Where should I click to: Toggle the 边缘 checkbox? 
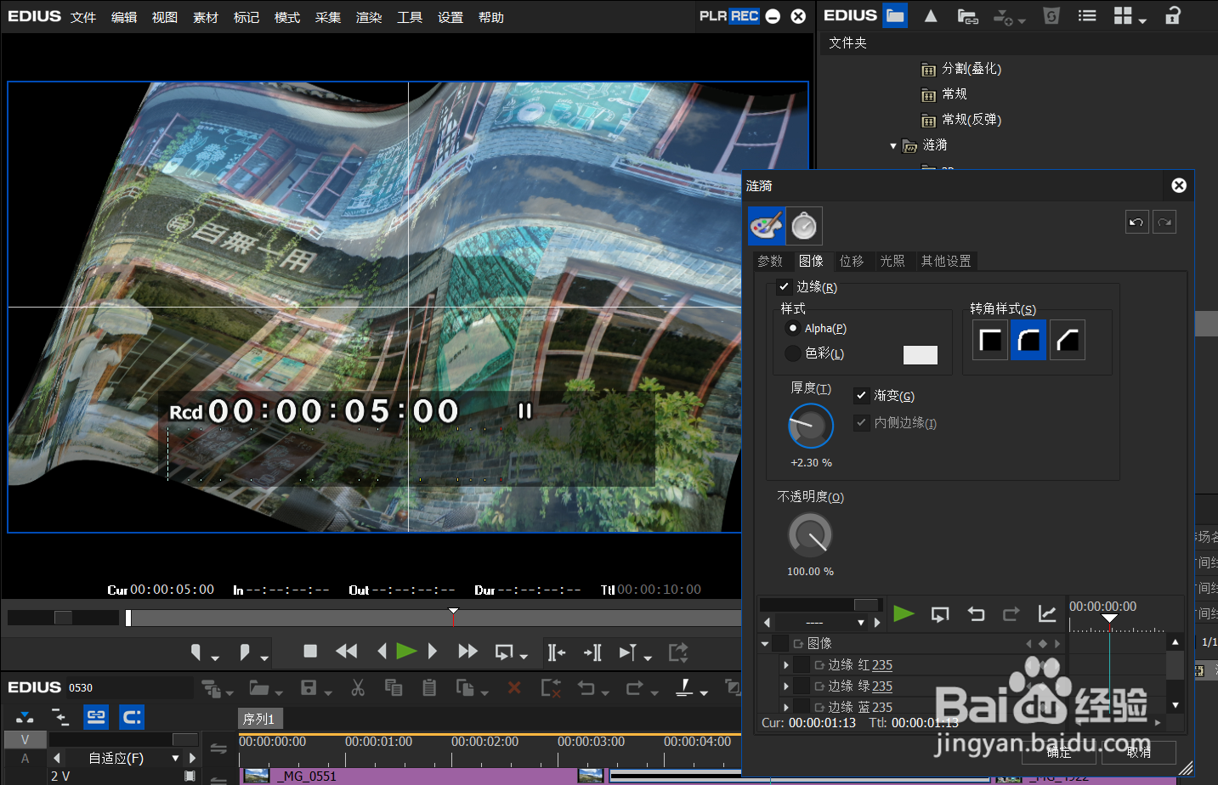click(x=784, y=287)
